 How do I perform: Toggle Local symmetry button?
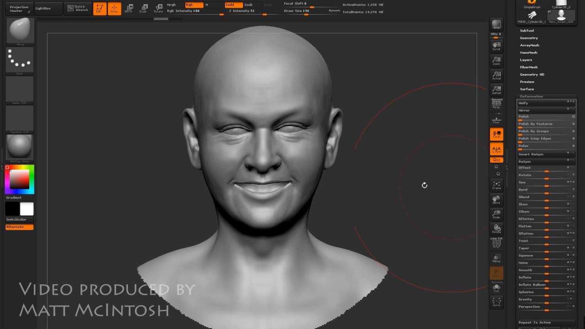pyautogui.click(x=496, y=134)
